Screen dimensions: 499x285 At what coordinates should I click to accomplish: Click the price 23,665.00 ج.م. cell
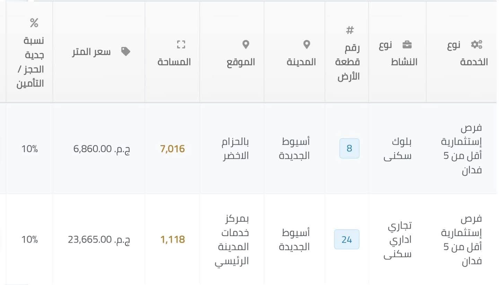[x=99, y=240]
